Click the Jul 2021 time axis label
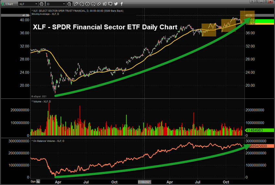The width and height of the screenshot is (275, 185). [x=198, y=182]
